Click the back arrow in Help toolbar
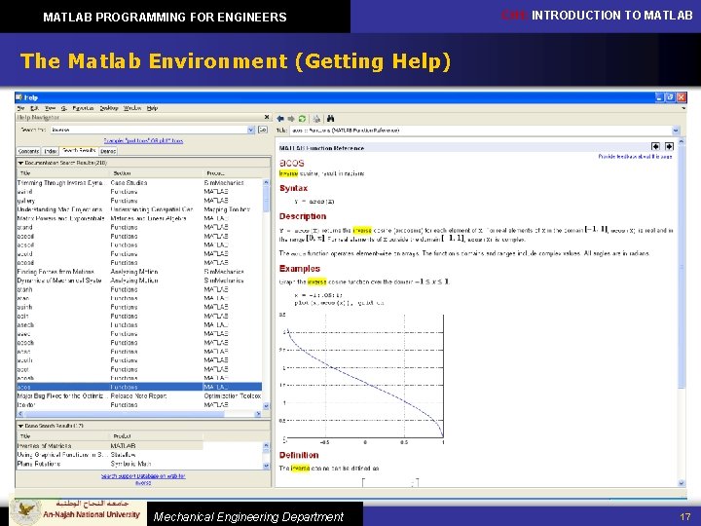 point(280,119)
